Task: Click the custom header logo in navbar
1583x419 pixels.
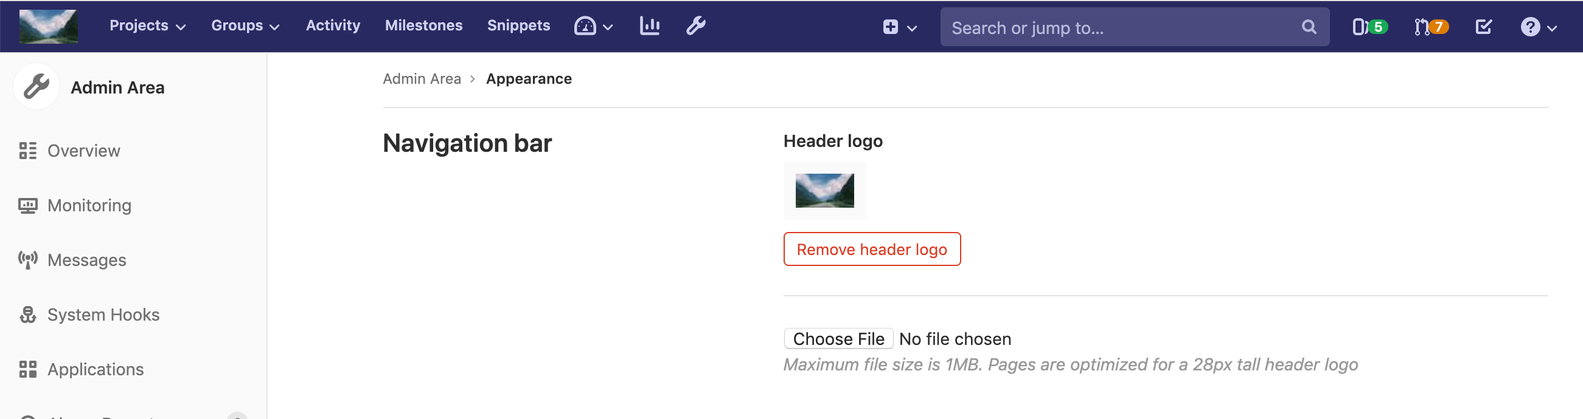Action: click(49, 26)
